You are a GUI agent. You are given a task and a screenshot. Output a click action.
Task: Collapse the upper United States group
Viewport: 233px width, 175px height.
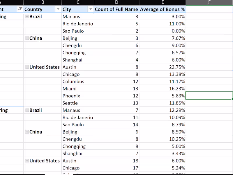click(x=27, y=67)
